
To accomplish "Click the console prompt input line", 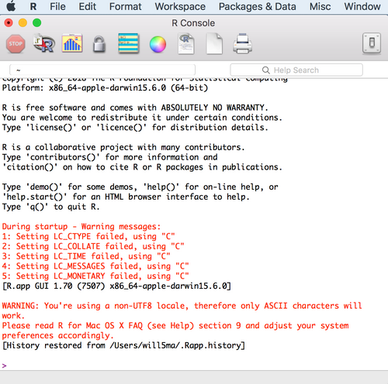I will click(194, 365).
